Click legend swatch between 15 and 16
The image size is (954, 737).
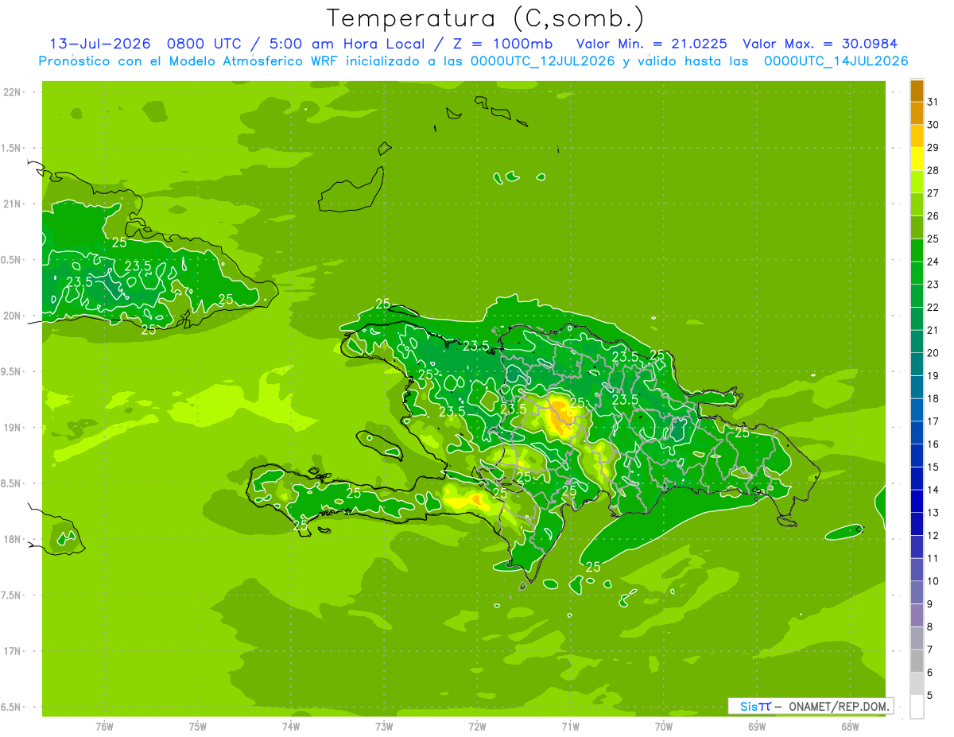(x=917, y=456)
